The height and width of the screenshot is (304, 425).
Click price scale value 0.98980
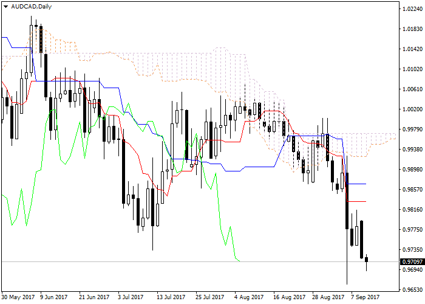pyautogui.click(x=412, y=170)
